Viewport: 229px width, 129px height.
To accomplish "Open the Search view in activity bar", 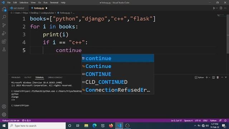I will click(4, 17).
